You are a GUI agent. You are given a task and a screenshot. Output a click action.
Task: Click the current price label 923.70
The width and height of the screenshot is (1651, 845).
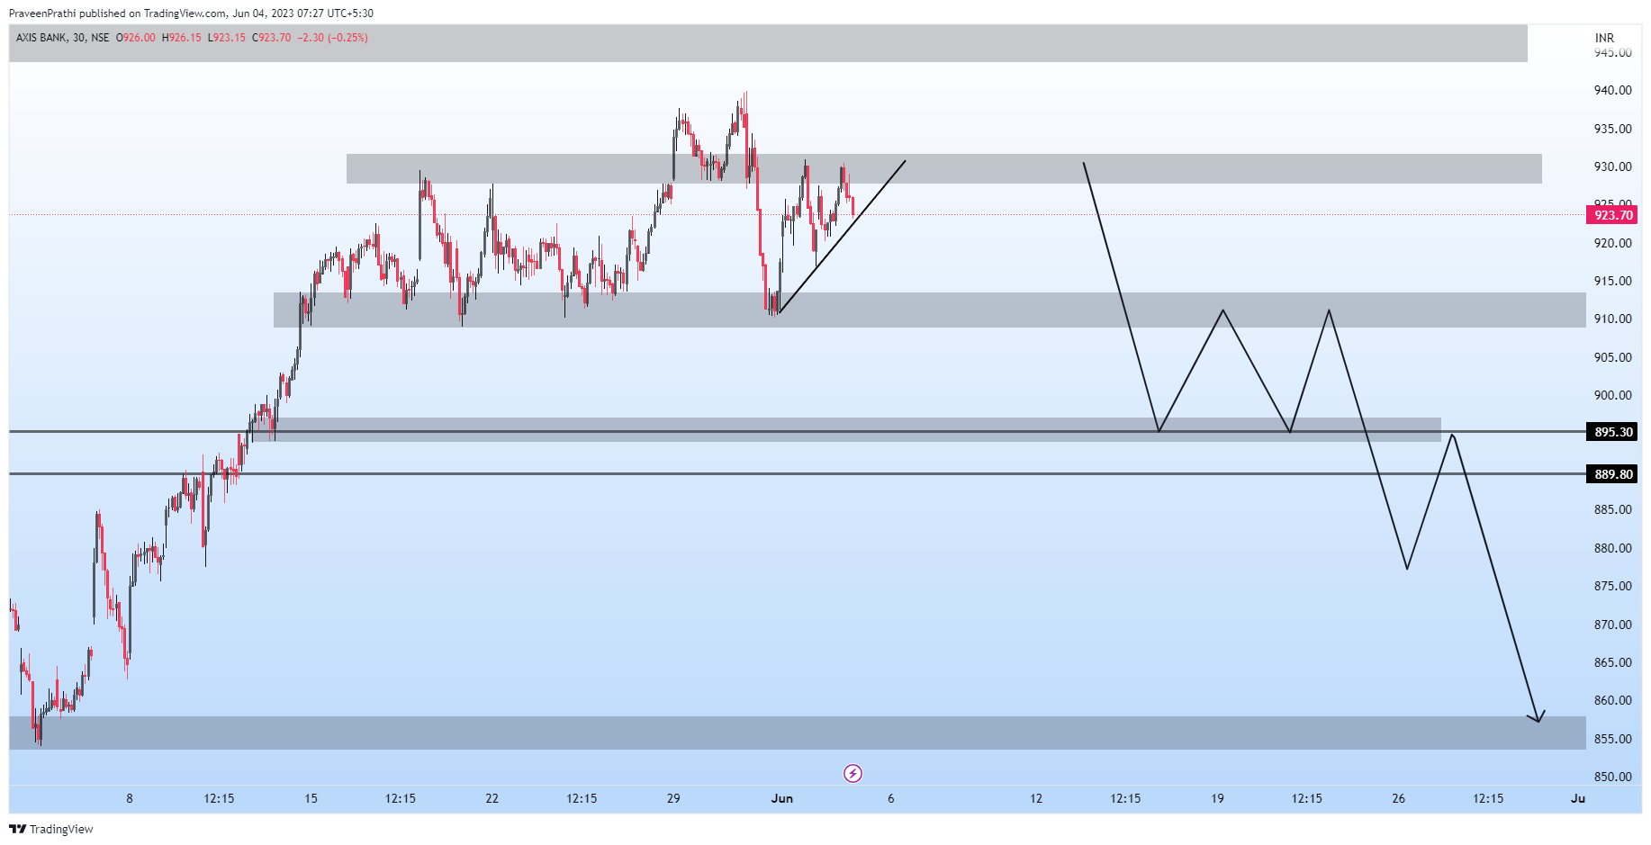[1611, 215]
